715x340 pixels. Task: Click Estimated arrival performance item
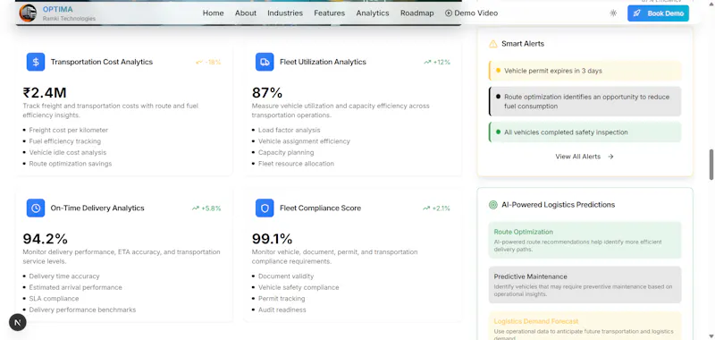pos(75,287)
